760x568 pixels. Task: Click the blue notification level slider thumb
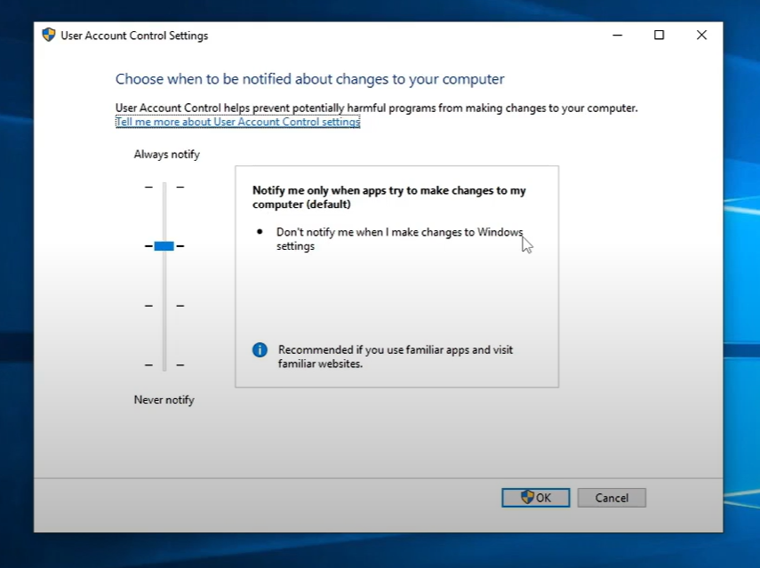pyautogui.click(x=164, y=246)
